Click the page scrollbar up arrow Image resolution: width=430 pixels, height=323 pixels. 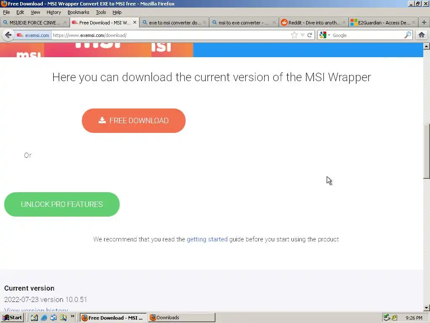[x=427, y=46]
